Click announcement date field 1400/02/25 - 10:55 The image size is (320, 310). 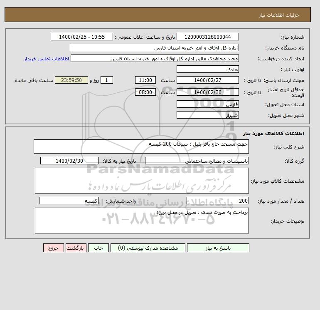tap(81, 37)
